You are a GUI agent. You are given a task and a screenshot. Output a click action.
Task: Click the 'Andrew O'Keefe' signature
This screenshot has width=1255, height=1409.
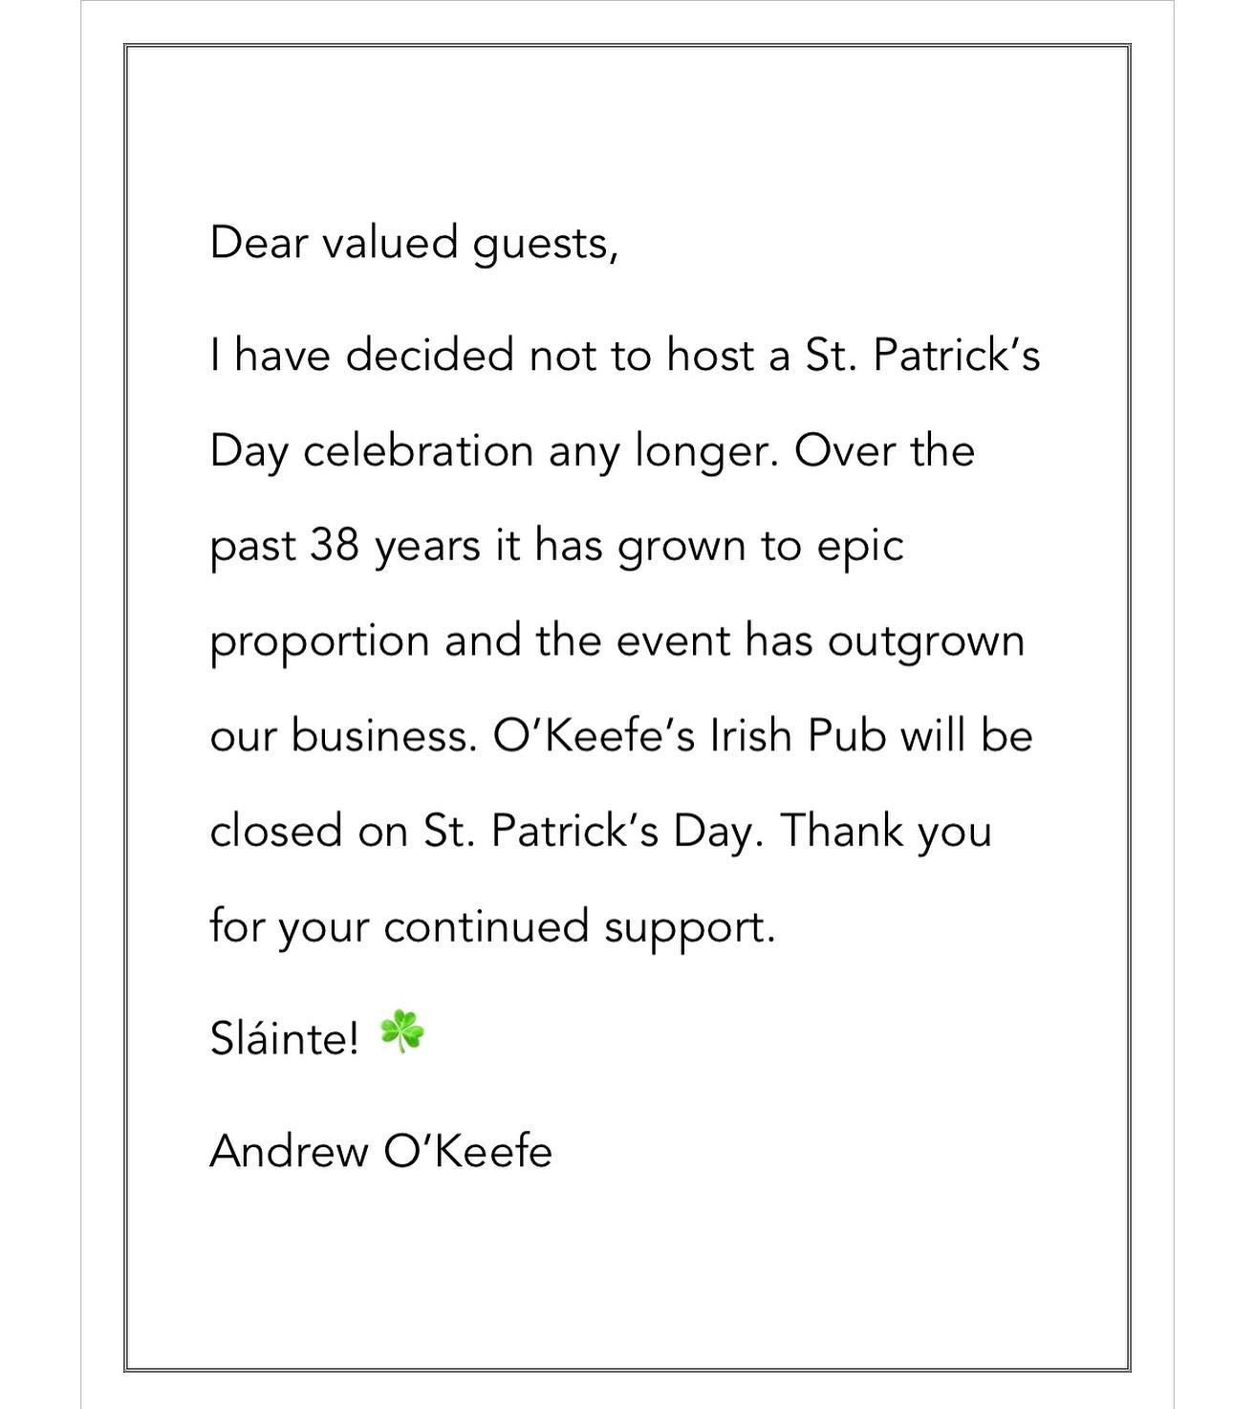click(380, 1150)
